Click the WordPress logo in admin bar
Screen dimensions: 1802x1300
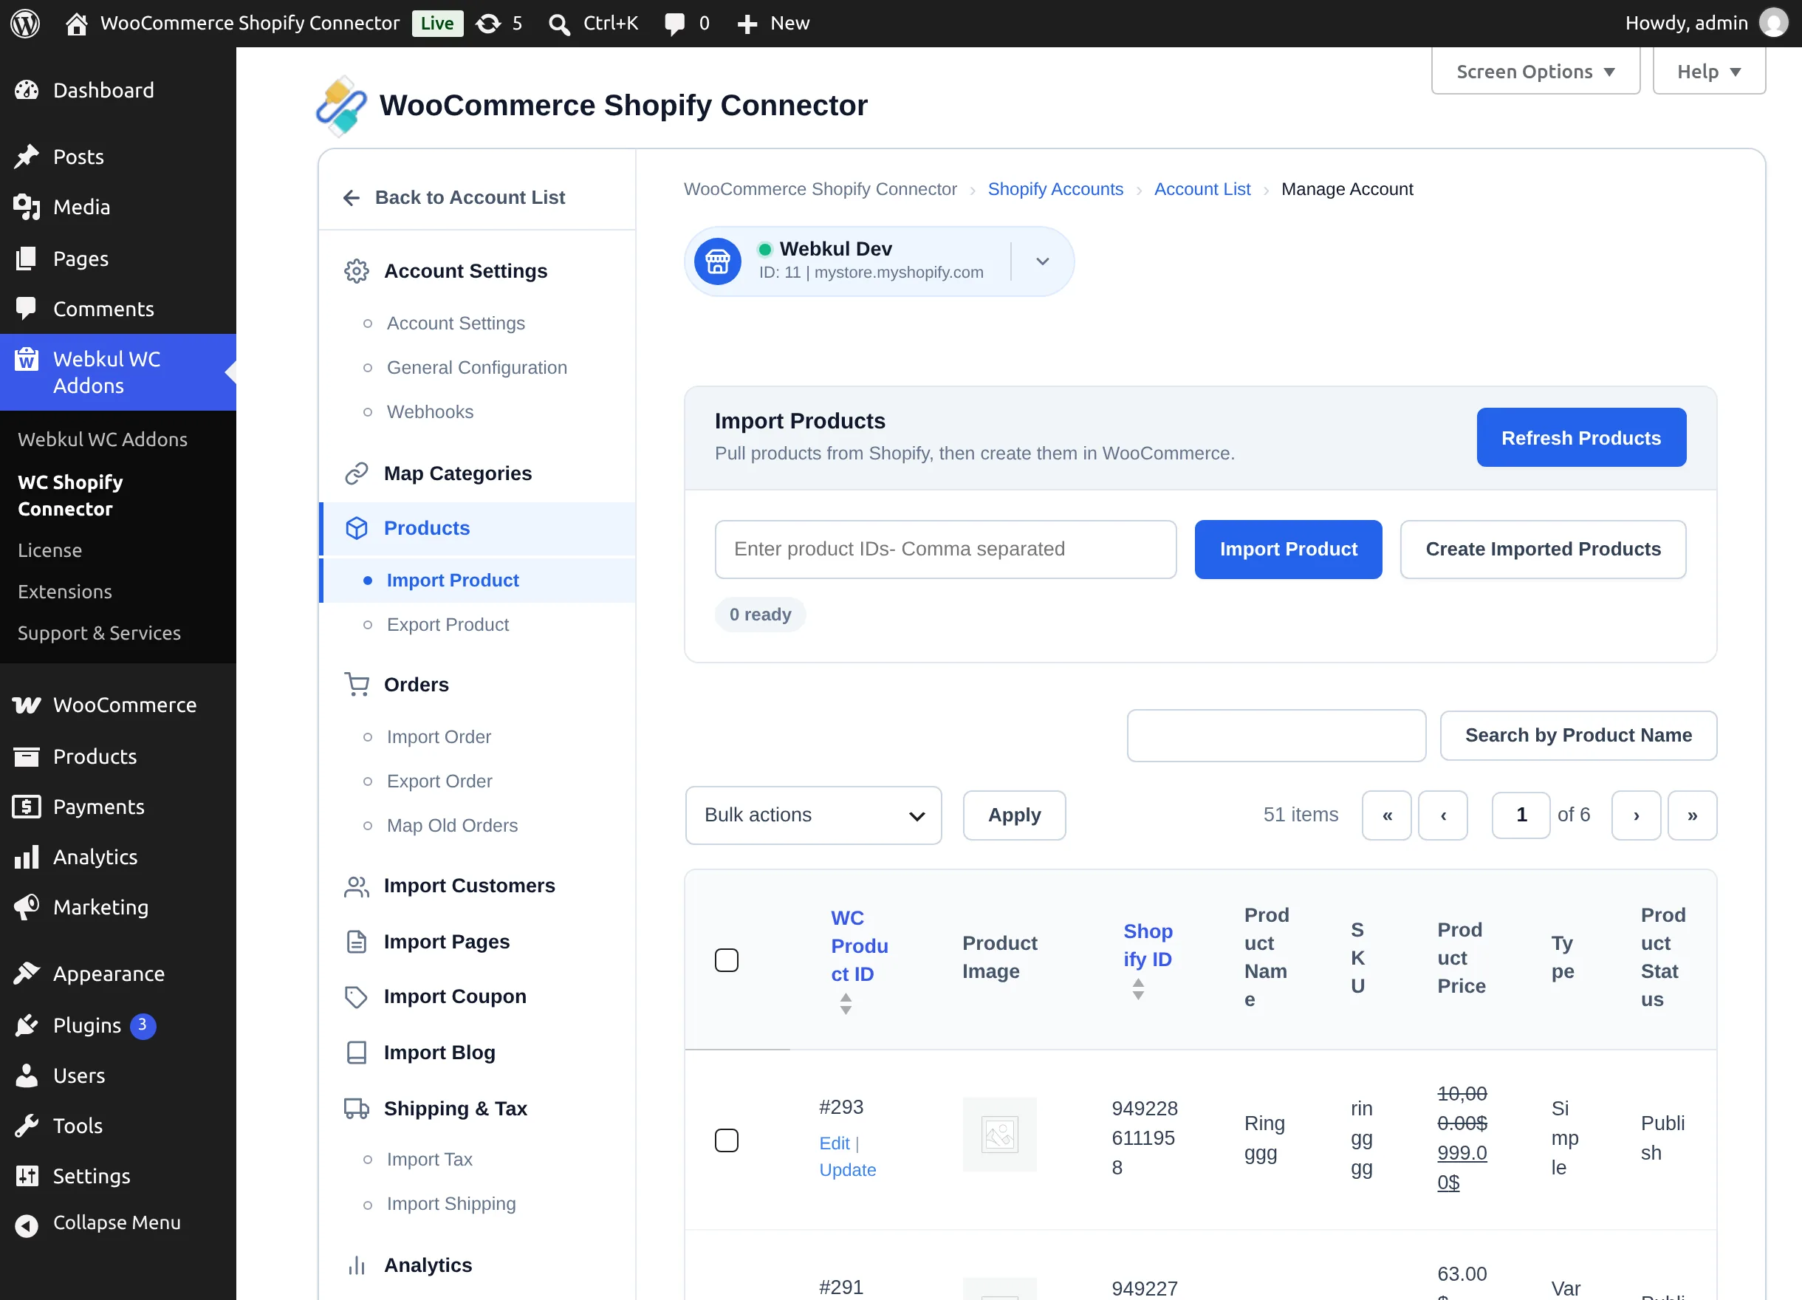[25, 23]
